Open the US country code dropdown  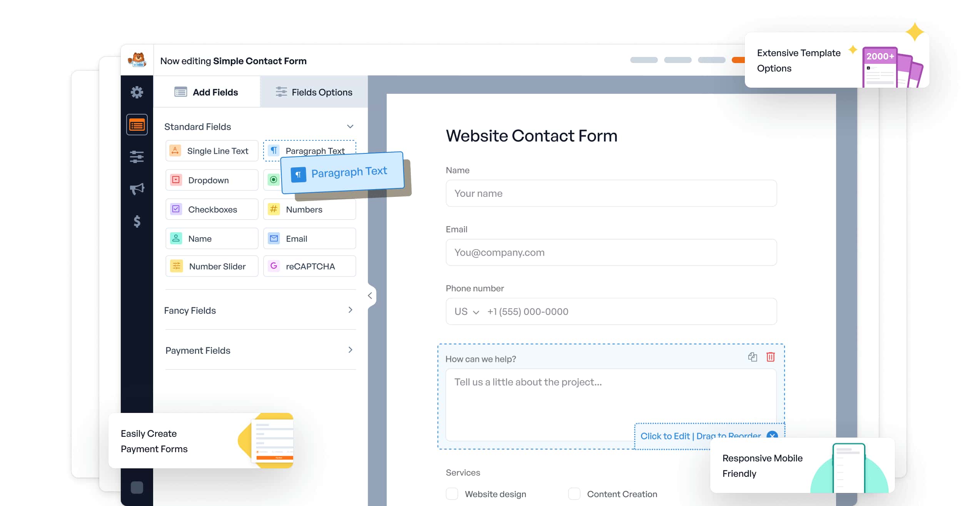point(466,311)
